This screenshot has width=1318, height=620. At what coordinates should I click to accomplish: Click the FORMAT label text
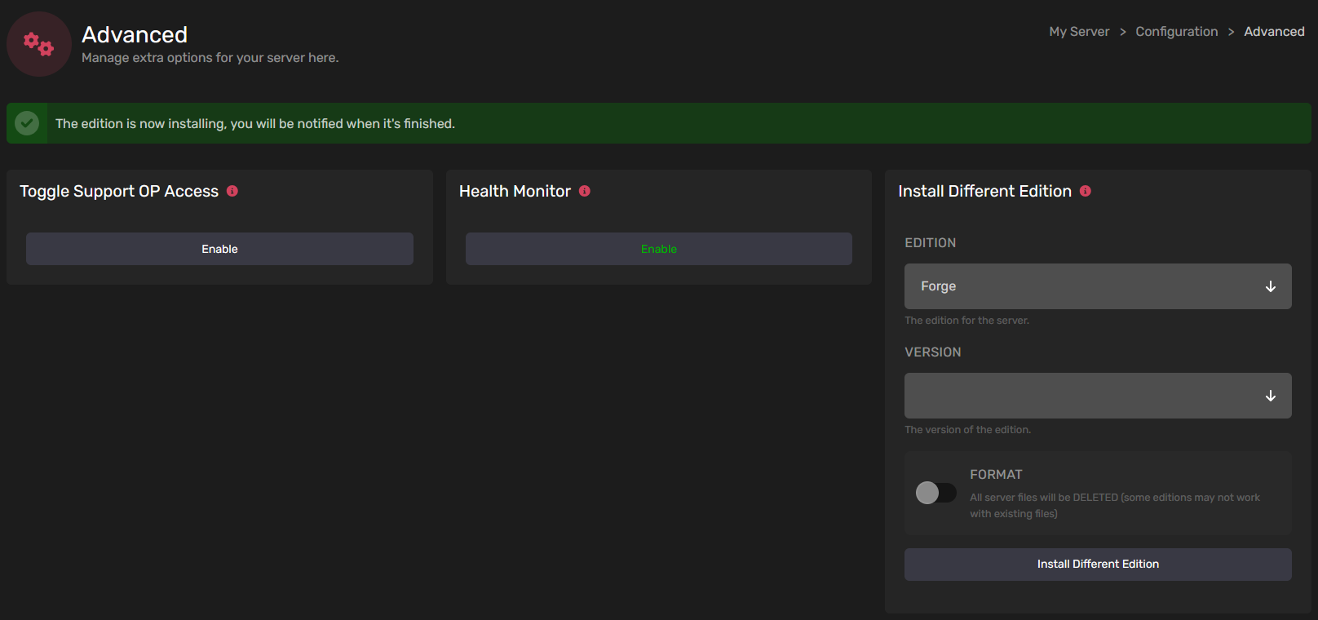coord(996,475)
